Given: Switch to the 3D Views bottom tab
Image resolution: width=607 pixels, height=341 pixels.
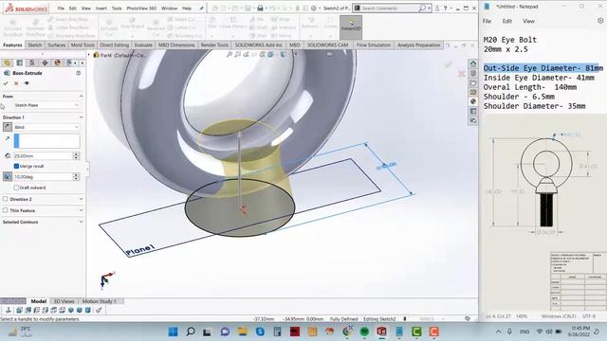Looking at the screenshot, I should point(64,301).
